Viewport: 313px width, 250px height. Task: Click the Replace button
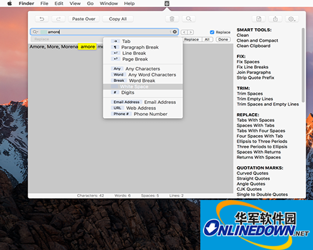pos(192,39)
